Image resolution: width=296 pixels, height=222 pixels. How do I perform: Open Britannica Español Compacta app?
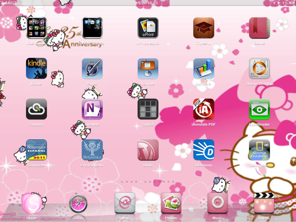point(37,150)
